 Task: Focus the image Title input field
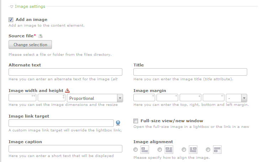pos(190,72)
